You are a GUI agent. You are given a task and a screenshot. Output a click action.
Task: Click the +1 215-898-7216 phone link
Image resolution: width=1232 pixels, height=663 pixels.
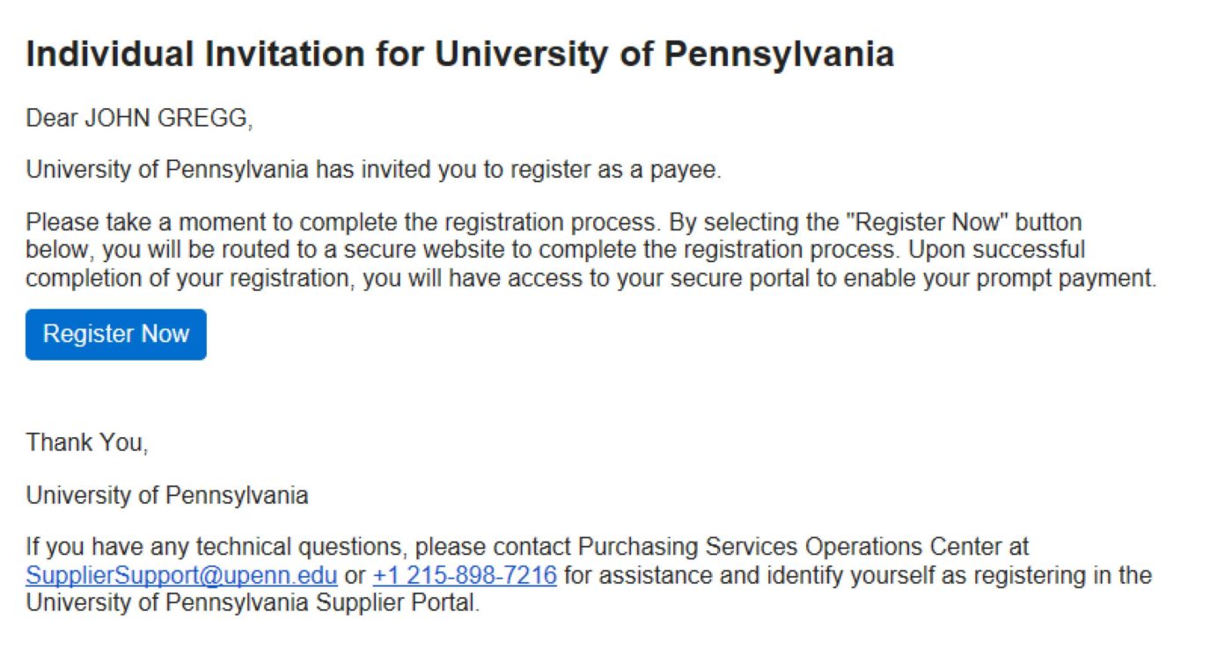(465, 576)
